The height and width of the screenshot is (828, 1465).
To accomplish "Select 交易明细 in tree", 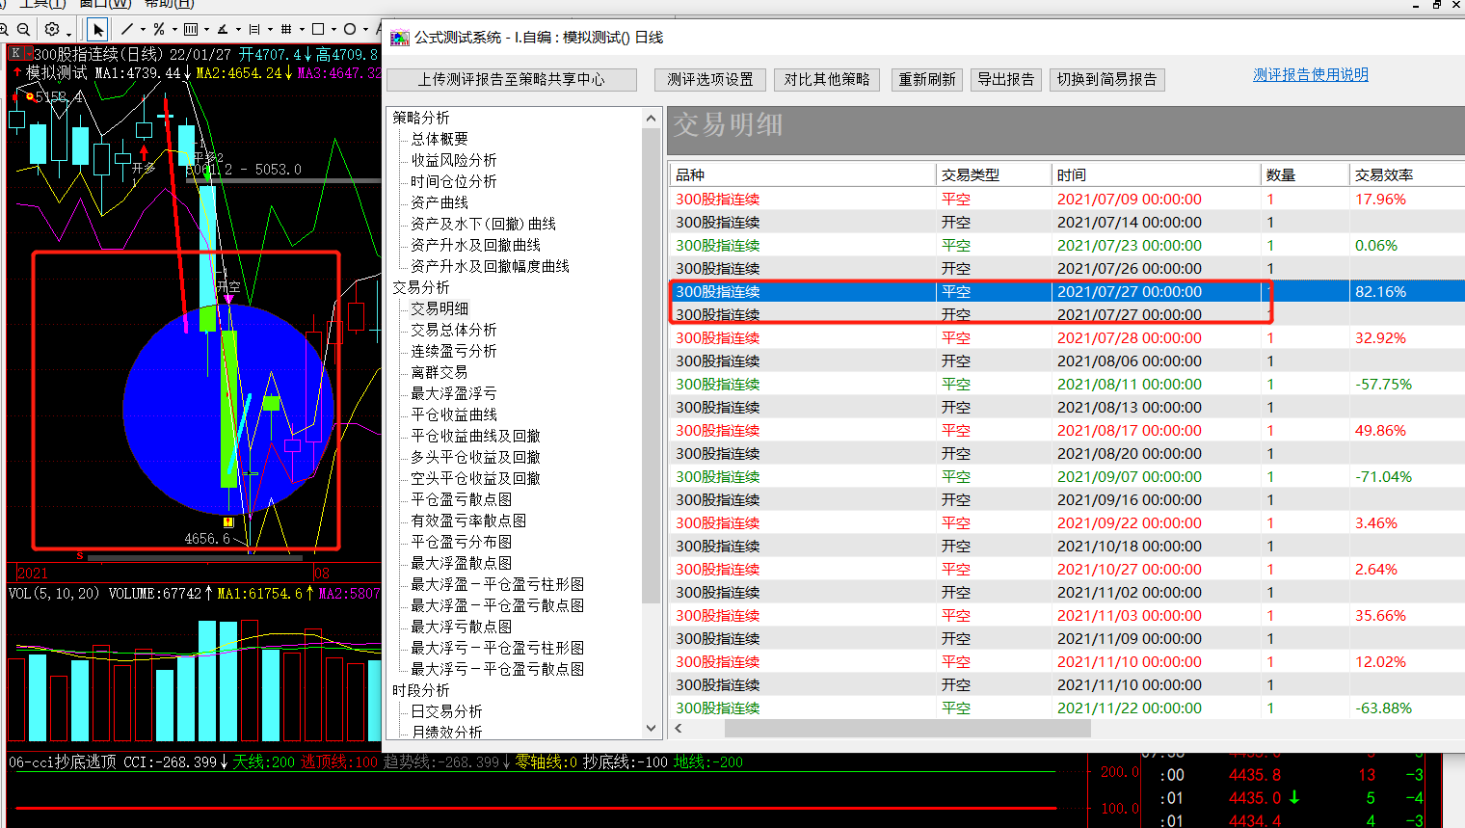I will click(x=439, y=308).
